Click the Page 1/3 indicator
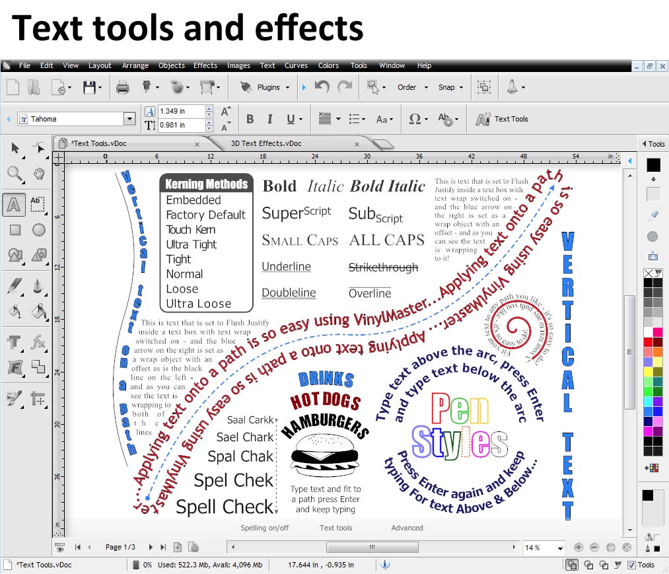The height and width of the screenshot is (574, 669). pos(120,547)
